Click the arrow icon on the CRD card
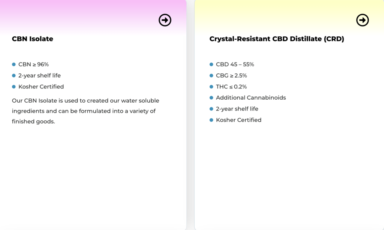Viewport: 384px width, 230px height. point(362,20)
